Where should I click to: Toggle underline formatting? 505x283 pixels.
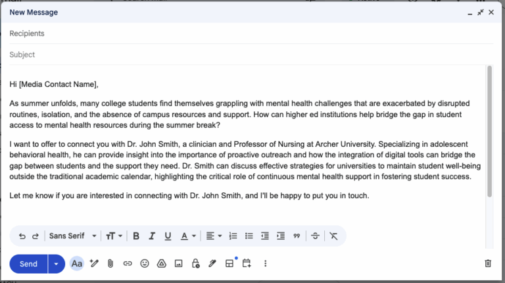(x=168, y=236)
